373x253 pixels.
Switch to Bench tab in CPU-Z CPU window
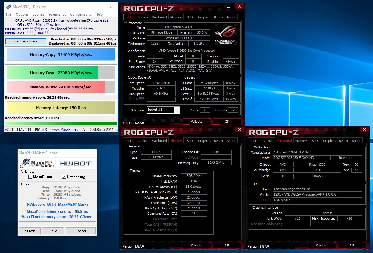pyautogui.click(x=218, y=17)
